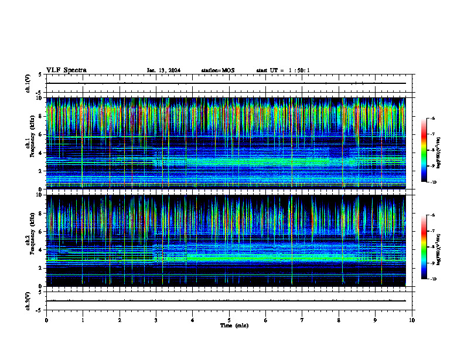Click time axis tick label "7"
Viewport: 464px width, 359px height.
click(302, 320)
